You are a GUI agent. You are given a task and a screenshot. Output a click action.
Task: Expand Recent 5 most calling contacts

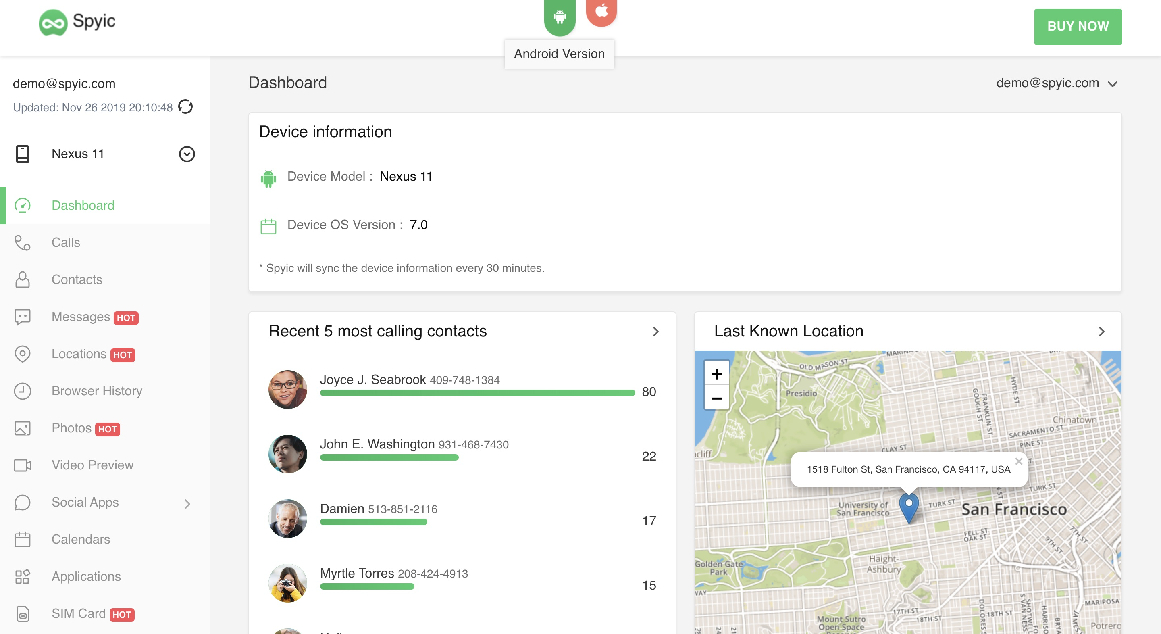[655, 332]
